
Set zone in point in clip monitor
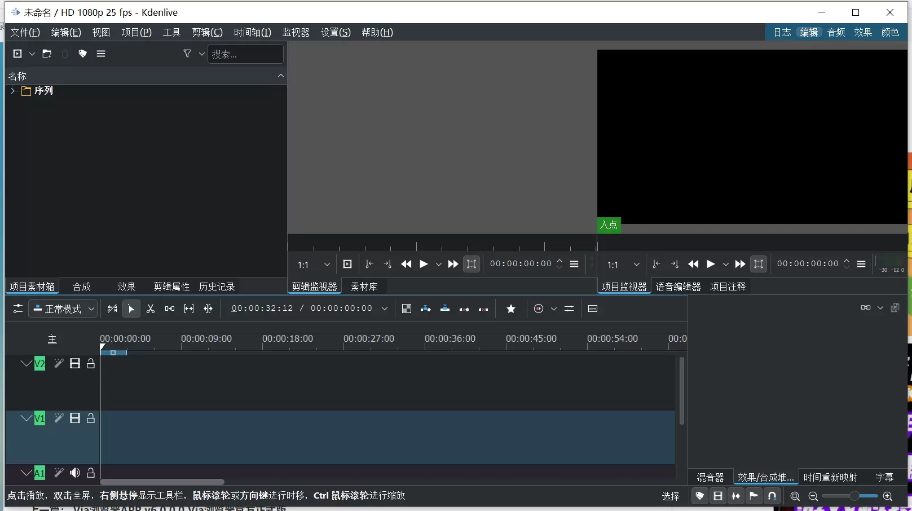tap(369, 264)
